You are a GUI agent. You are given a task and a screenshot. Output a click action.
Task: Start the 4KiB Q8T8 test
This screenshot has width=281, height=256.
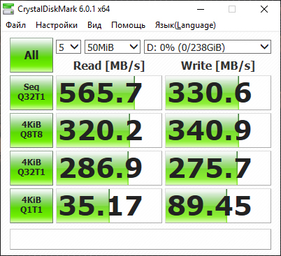click(x=31, y=130)
